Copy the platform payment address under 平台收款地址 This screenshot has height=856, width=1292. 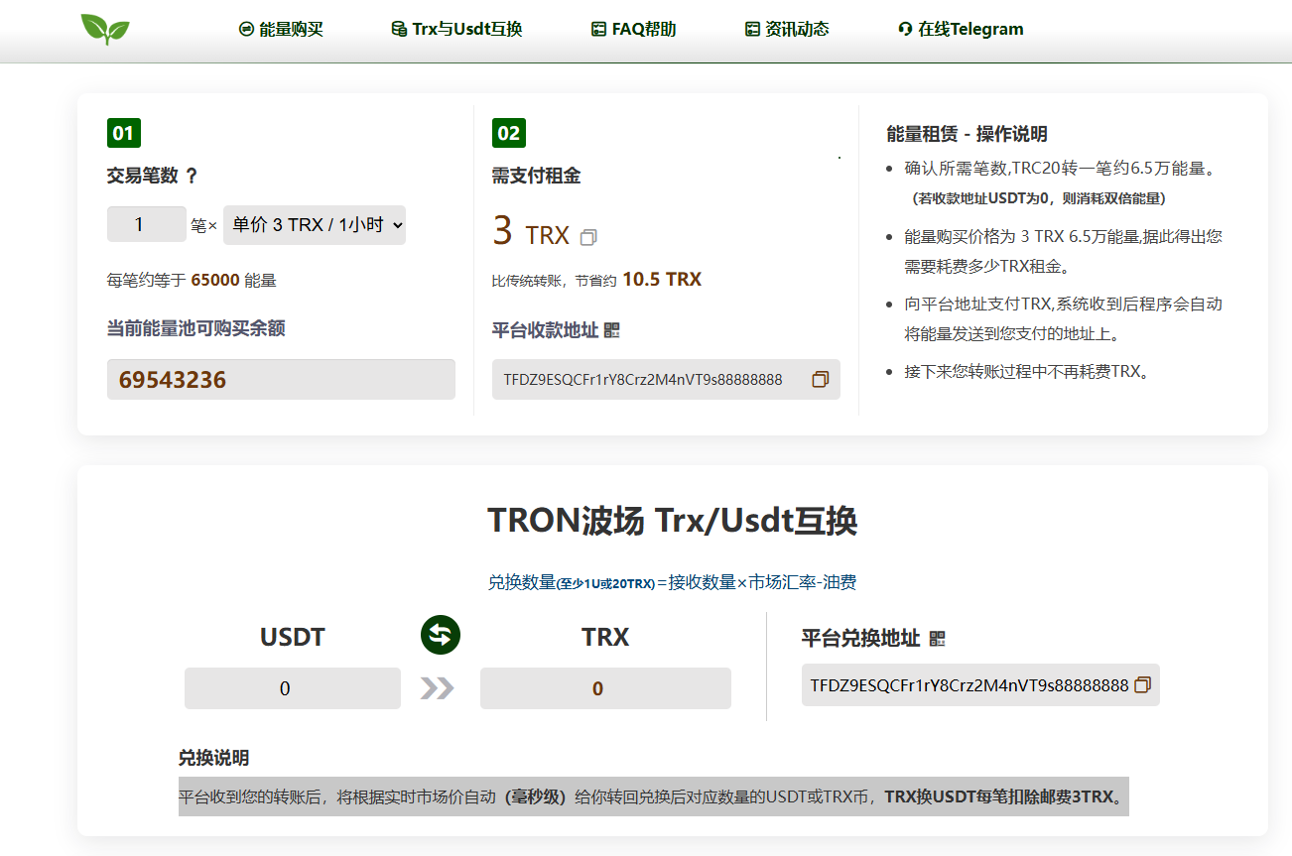point(820,380)
